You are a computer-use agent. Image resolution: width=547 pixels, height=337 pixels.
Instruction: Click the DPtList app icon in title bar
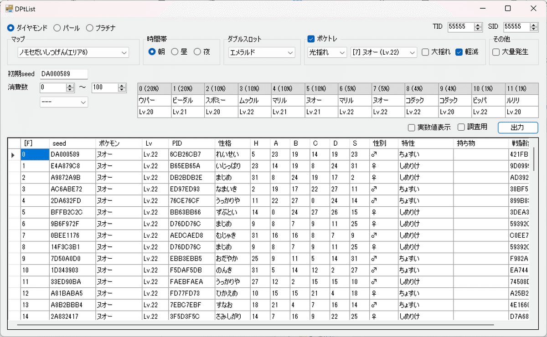coord(9,8)
